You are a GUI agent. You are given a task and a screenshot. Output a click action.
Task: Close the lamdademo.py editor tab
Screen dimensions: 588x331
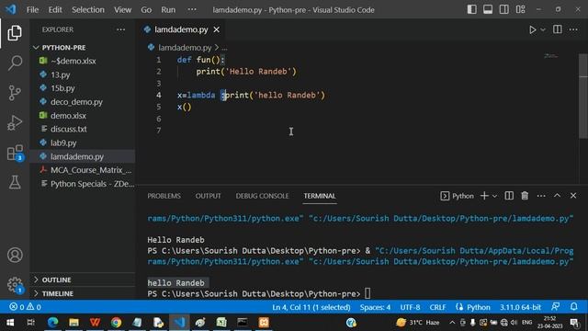pyautogui.click(x=217, y=29)
